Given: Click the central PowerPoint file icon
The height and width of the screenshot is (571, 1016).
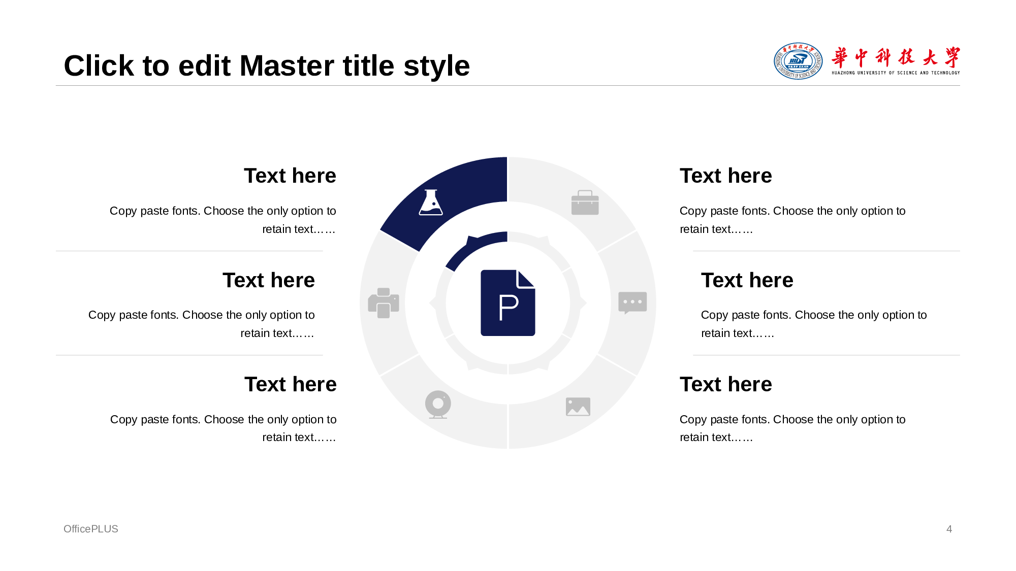Looking at the screenshot, I should coord(507,303).
